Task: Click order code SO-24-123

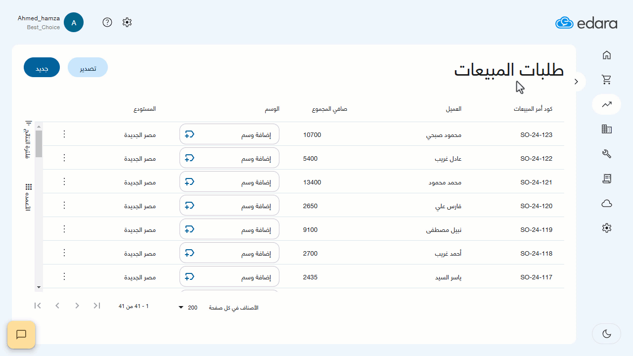Action: [x=536, y=134]
